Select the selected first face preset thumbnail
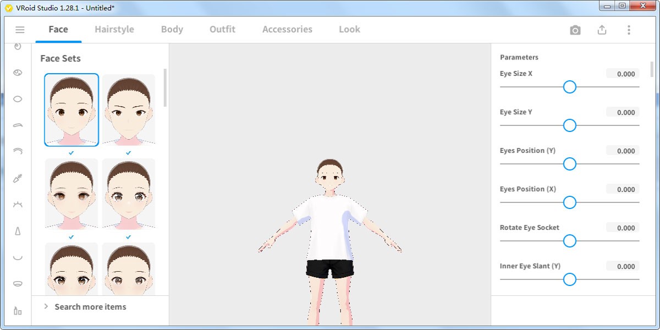660x330 pixels. (x=71, y=109)
